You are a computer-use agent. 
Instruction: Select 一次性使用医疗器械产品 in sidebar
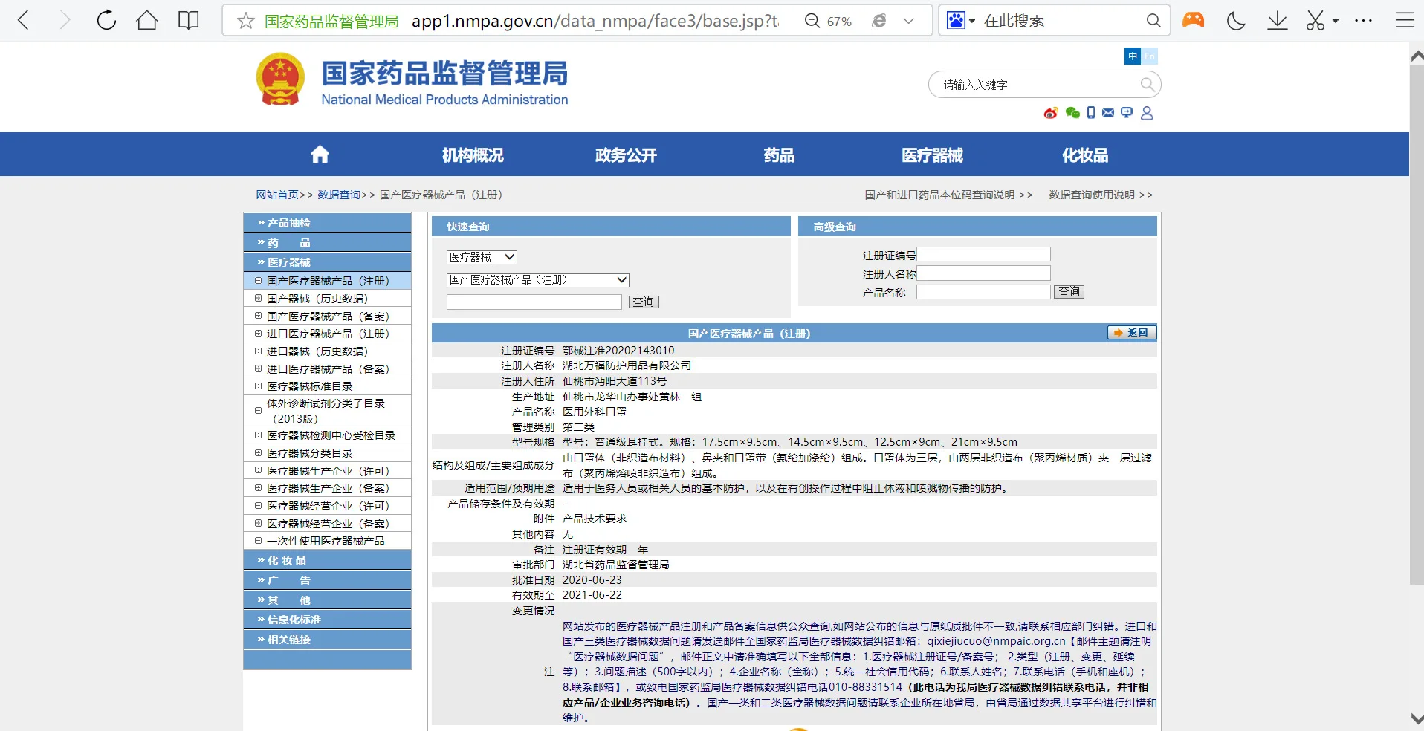[326, 541]
